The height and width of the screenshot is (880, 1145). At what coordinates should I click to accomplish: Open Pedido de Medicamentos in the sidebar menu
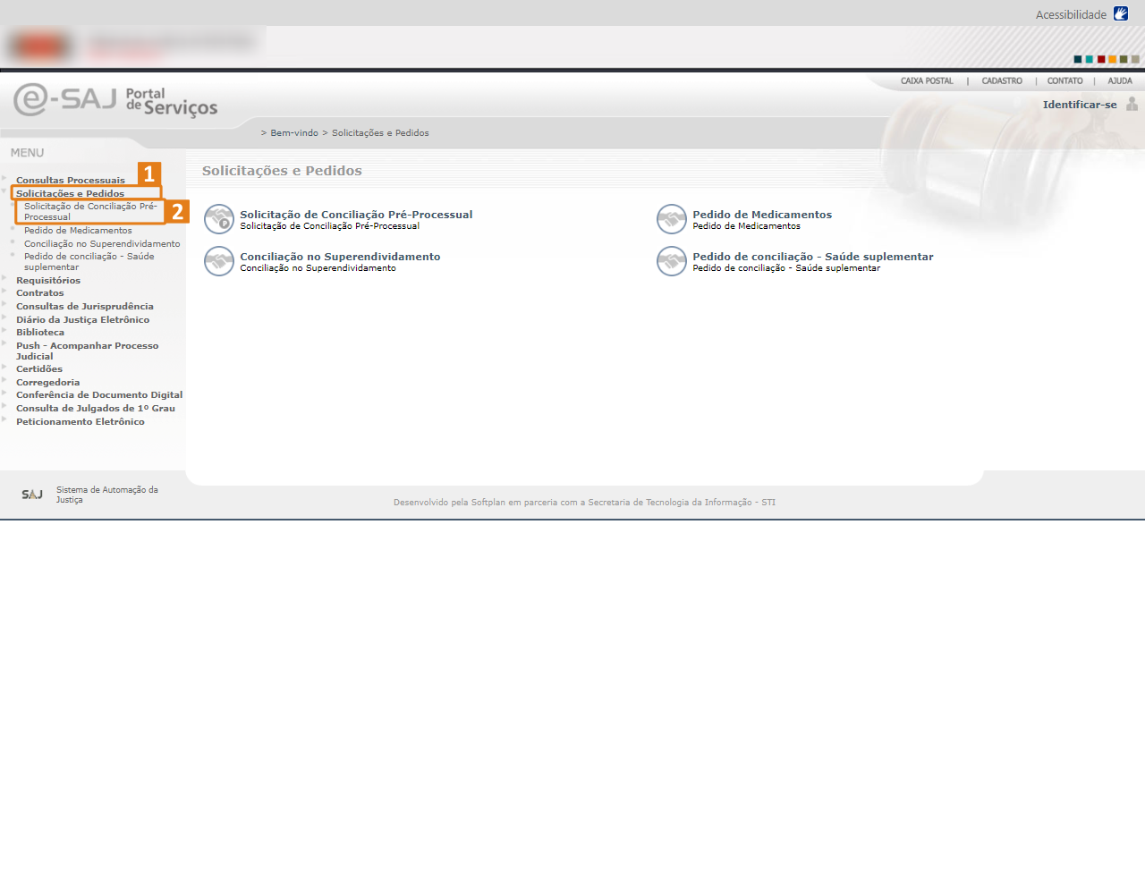point(78,231)
